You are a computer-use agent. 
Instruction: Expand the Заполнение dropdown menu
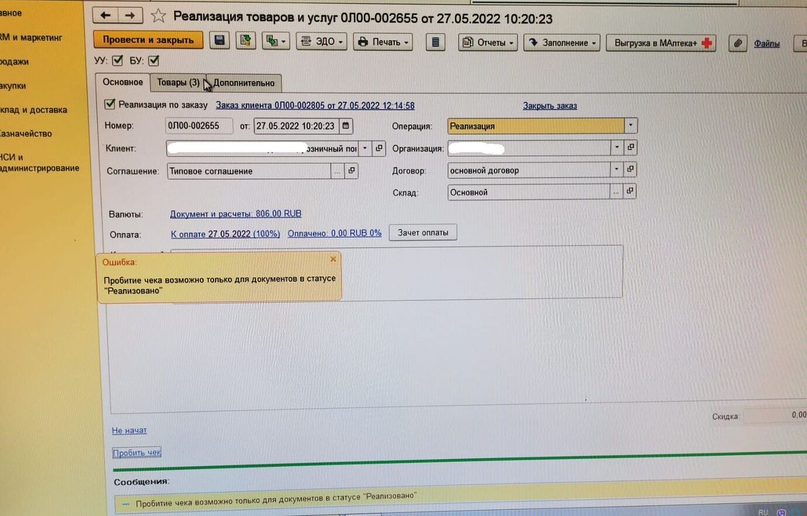562,43
